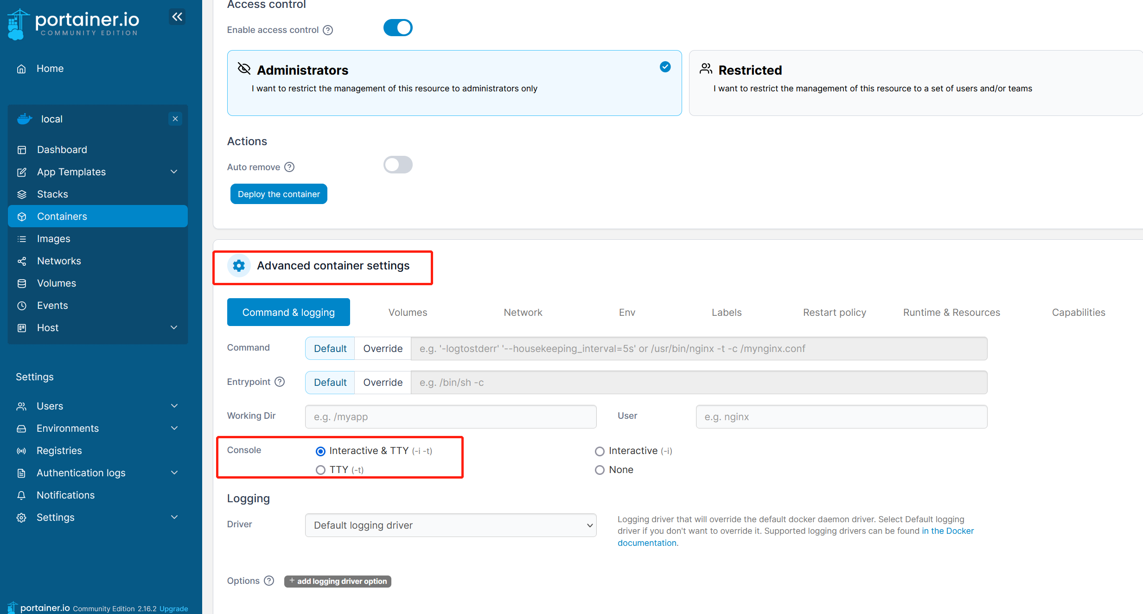The width and height of the screenshot is (1143, 614).
Task: Open the logging Driver dropdown
Action: click(x=450, y=525)
